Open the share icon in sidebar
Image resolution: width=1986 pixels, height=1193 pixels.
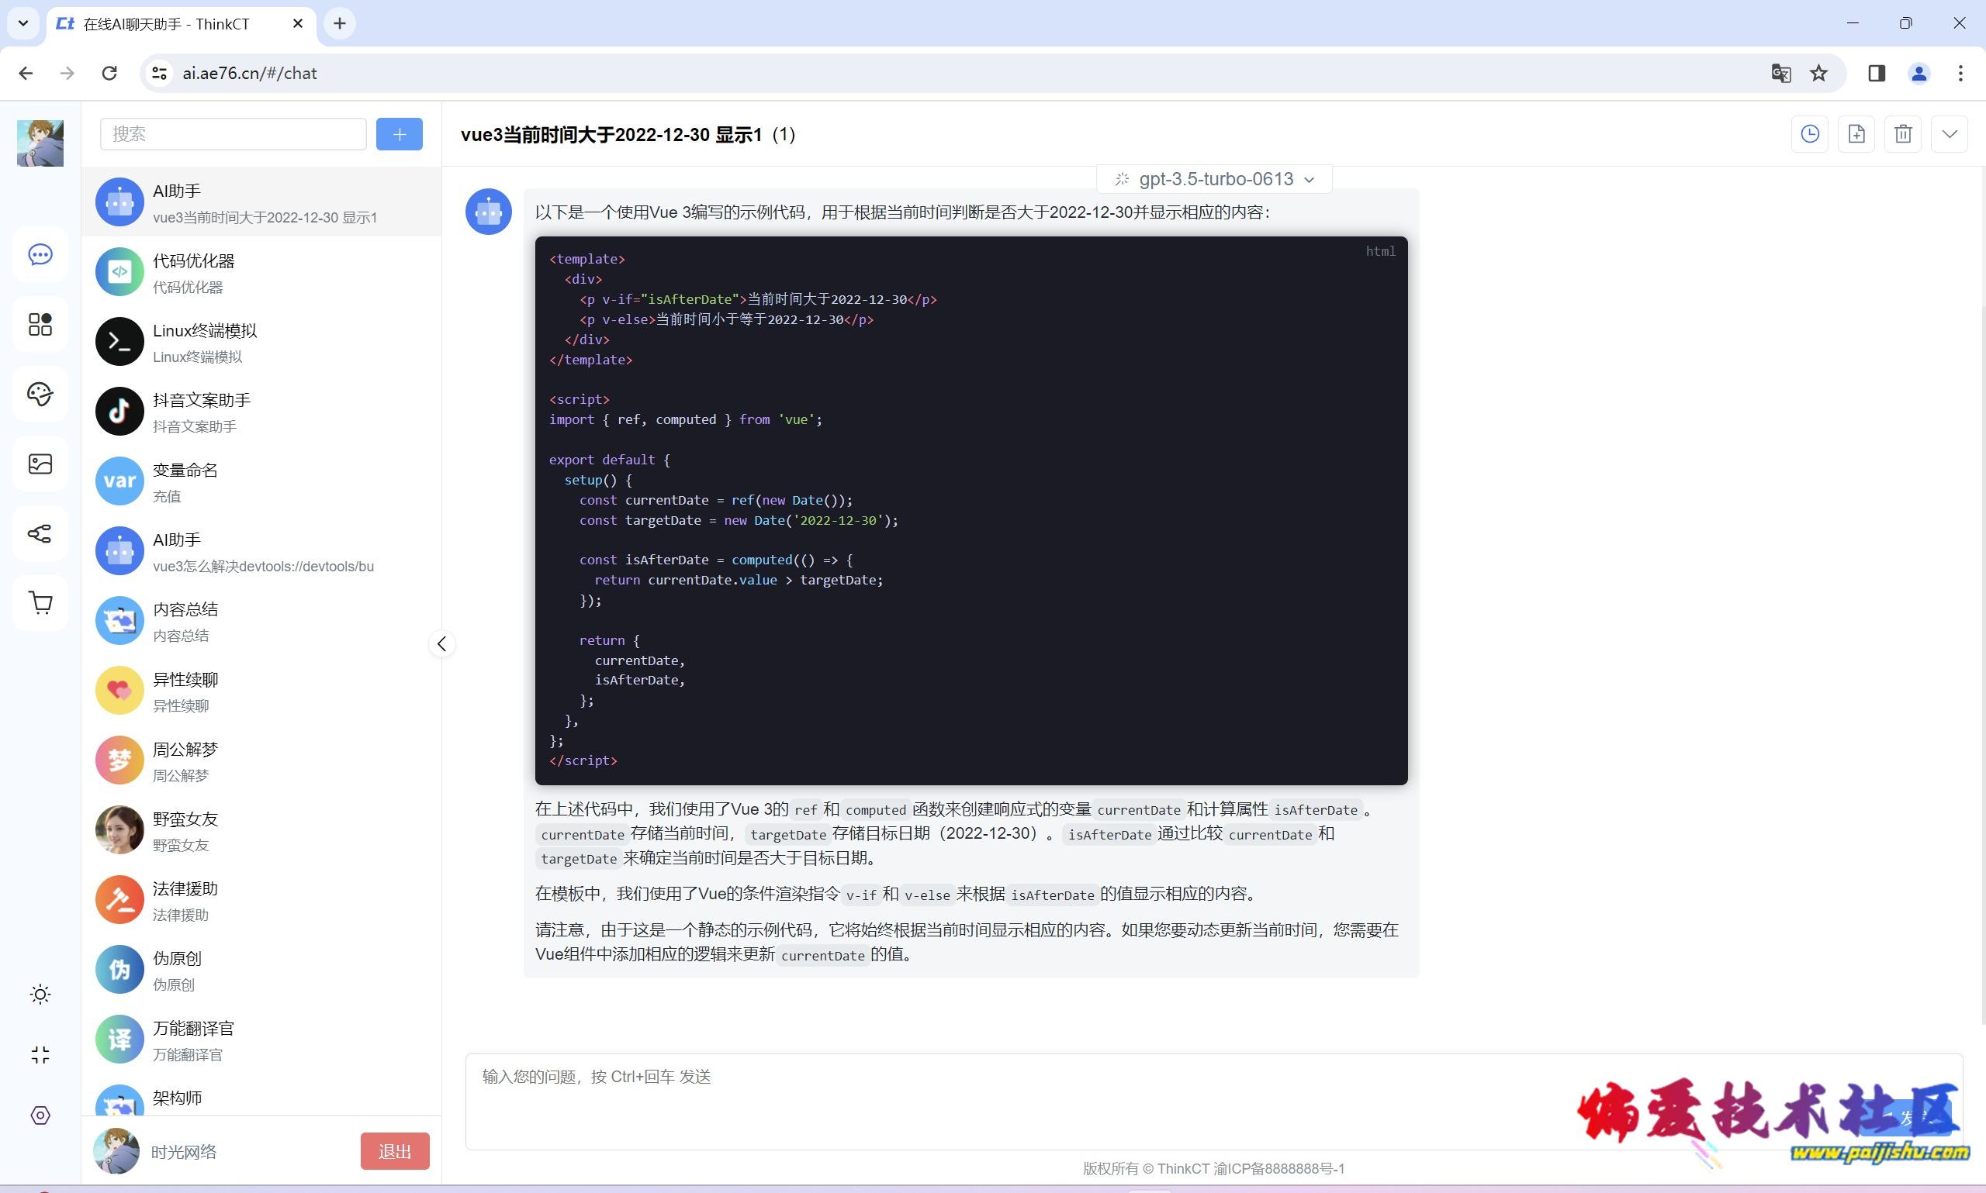coord(40,534)
